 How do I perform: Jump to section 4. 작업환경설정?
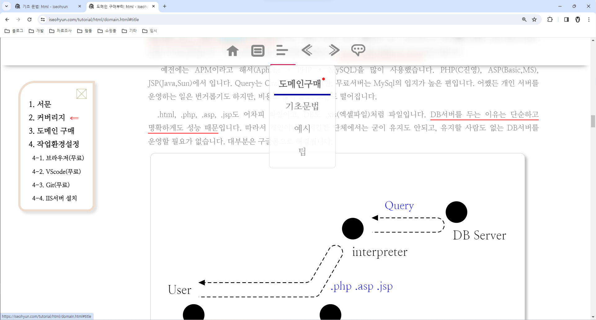click(x=54, y=144)
